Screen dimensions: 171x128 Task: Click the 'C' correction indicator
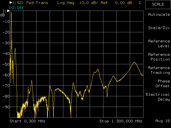click(x=140, y=3)
